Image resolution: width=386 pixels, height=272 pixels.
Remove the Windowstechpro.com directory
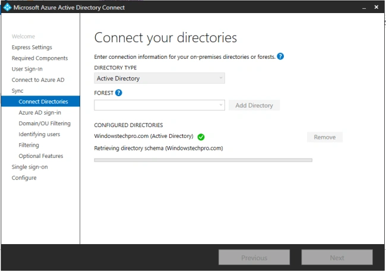324,137
